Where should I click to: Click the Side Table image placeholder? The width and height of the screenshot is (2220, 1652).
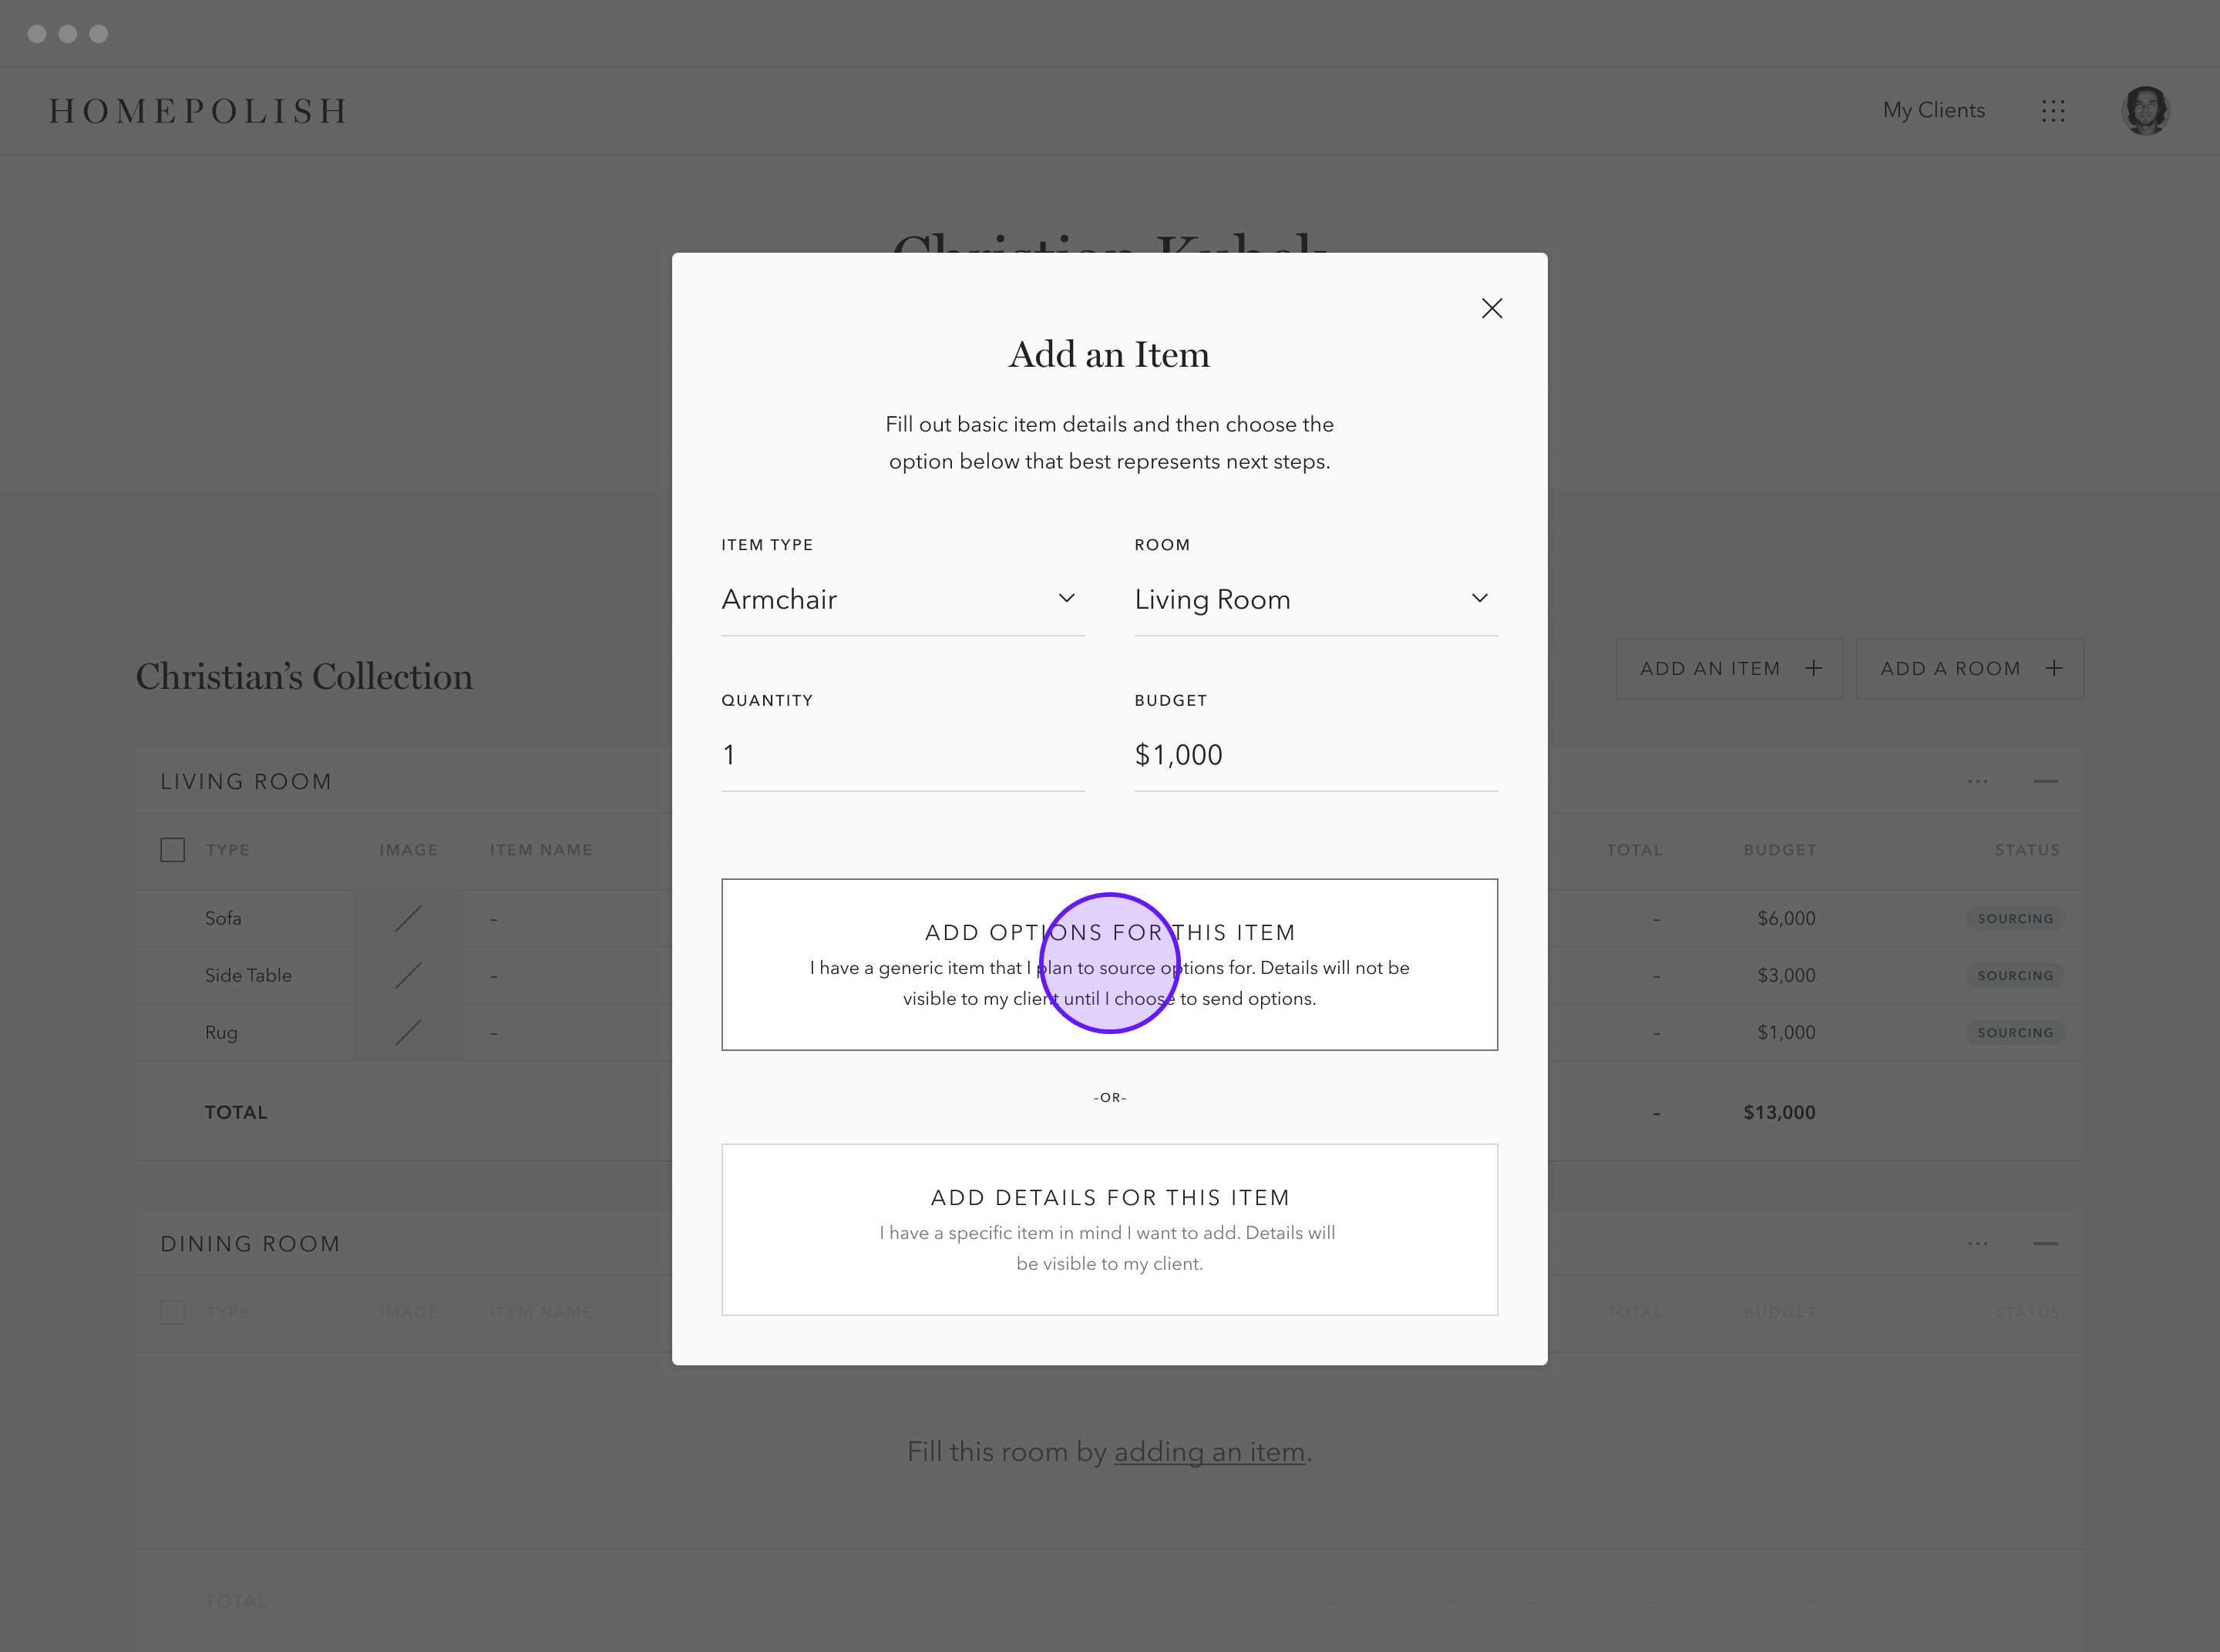click(x=409, y=975)
